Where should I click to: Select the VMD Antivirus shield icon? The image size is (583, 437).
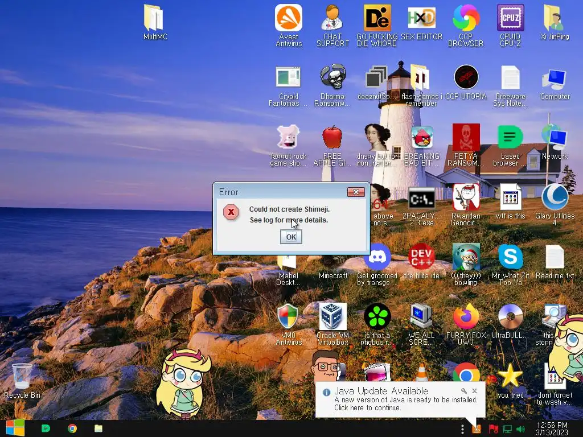pos(288,316)
